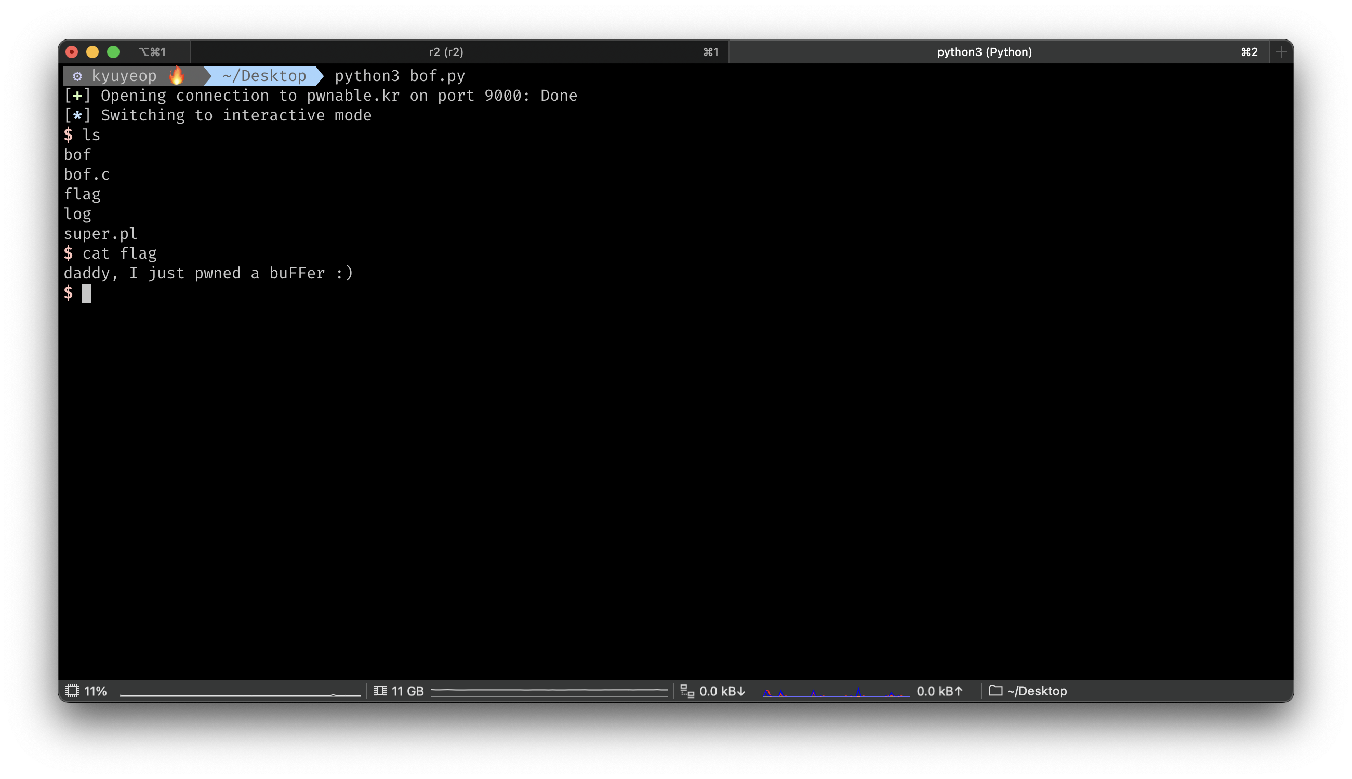Select the python3 (Python) tab
Screen dimensions: 1352x779
984,52
